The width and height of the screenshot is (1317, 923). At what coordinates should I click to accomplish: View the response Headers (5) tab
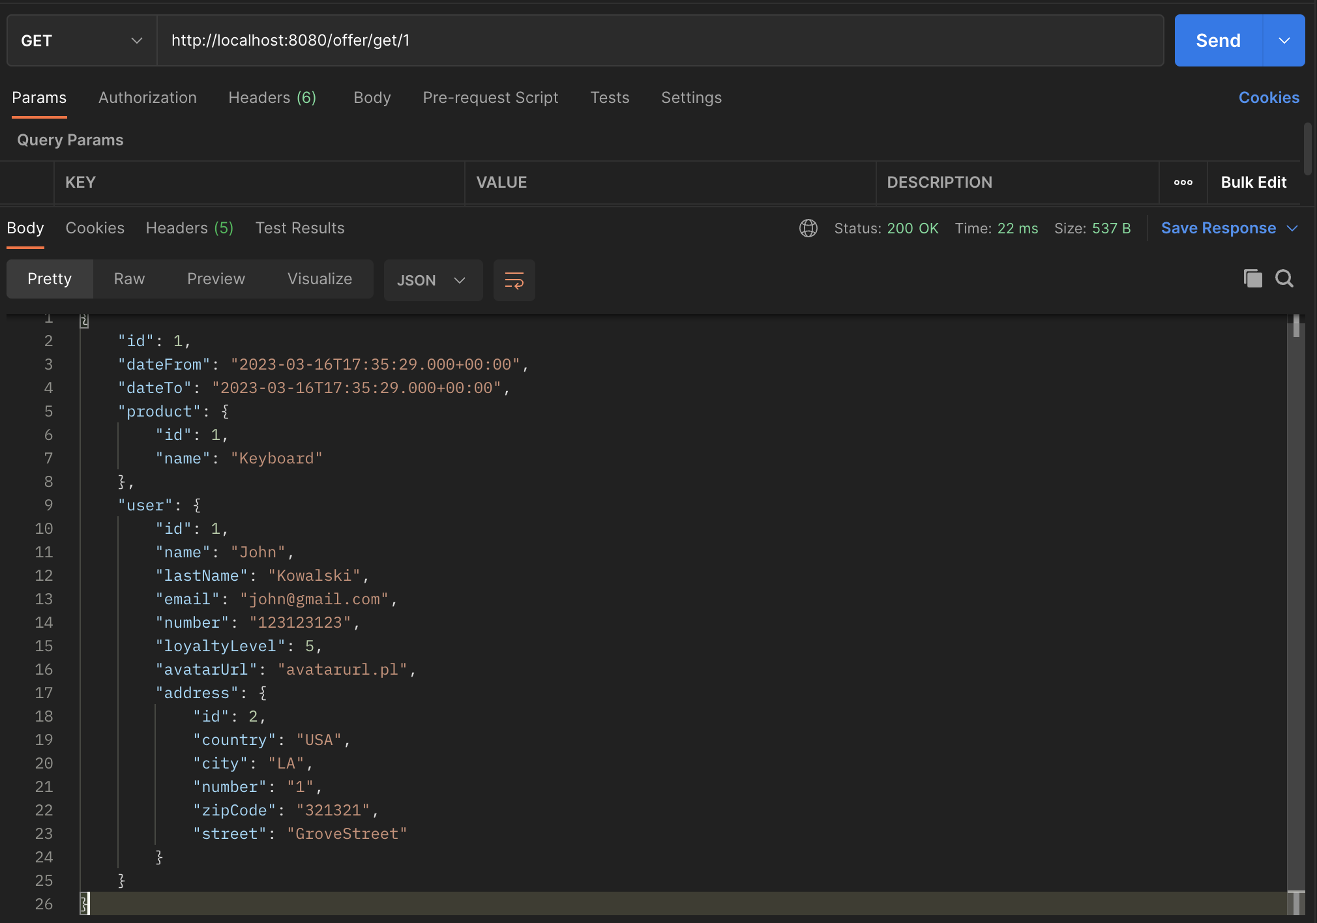click(189, 227)
